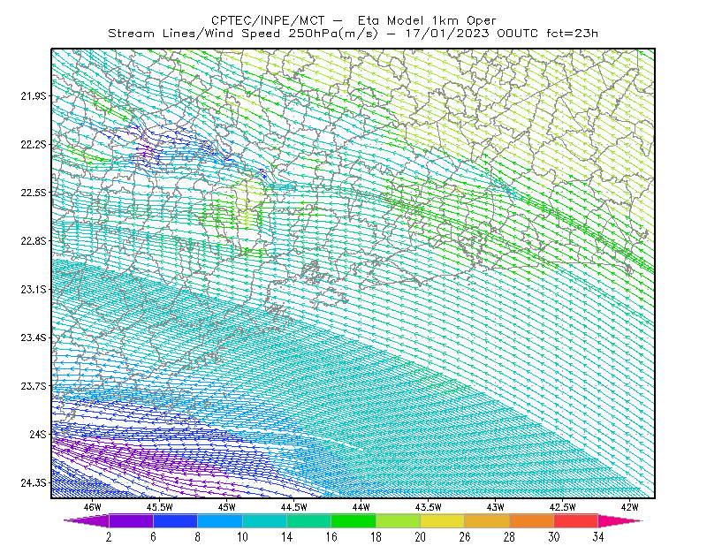Click the 22.8S latitude axis label
The width and height of the screenshot is (707, 546).
click(x=34, y=241)
